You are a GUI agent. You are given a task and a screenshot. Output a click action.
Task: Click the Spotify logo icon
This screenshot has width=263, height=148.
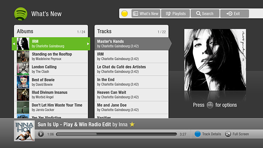21,14
